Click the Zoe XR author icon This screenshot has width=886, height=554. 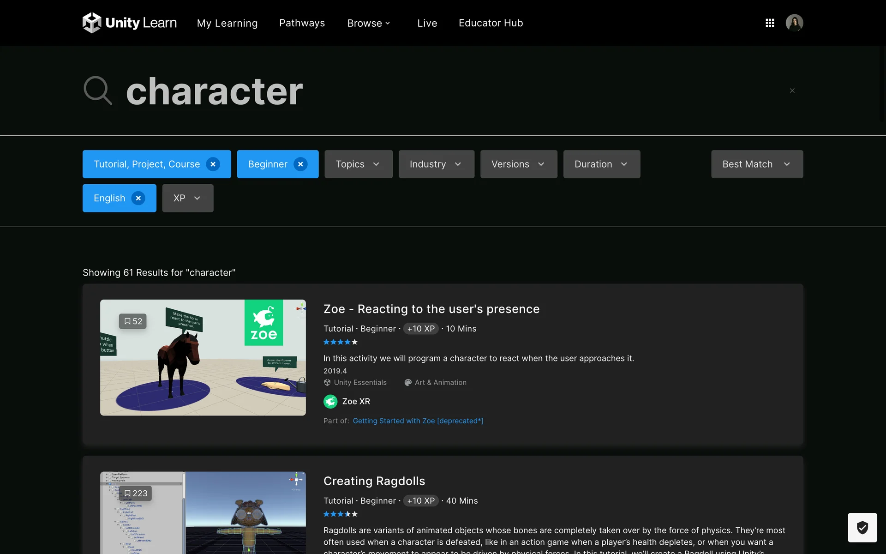tap(330, 402)
